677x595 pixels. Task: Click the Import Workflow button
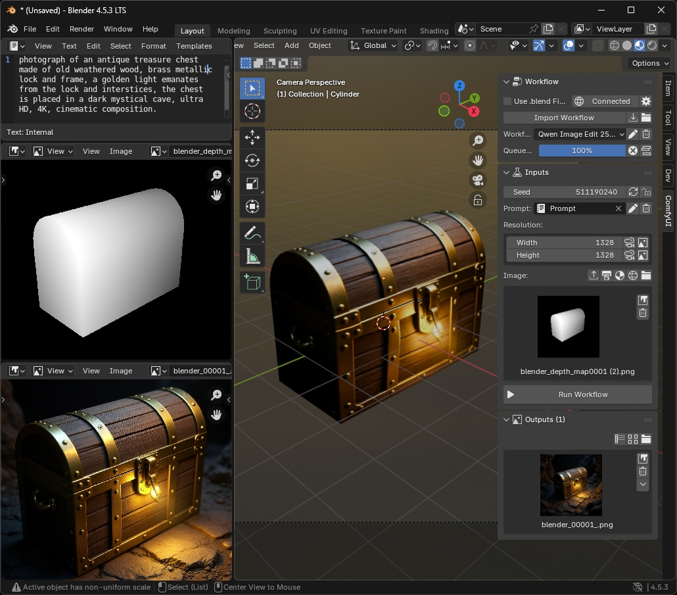tap(565, 117)
